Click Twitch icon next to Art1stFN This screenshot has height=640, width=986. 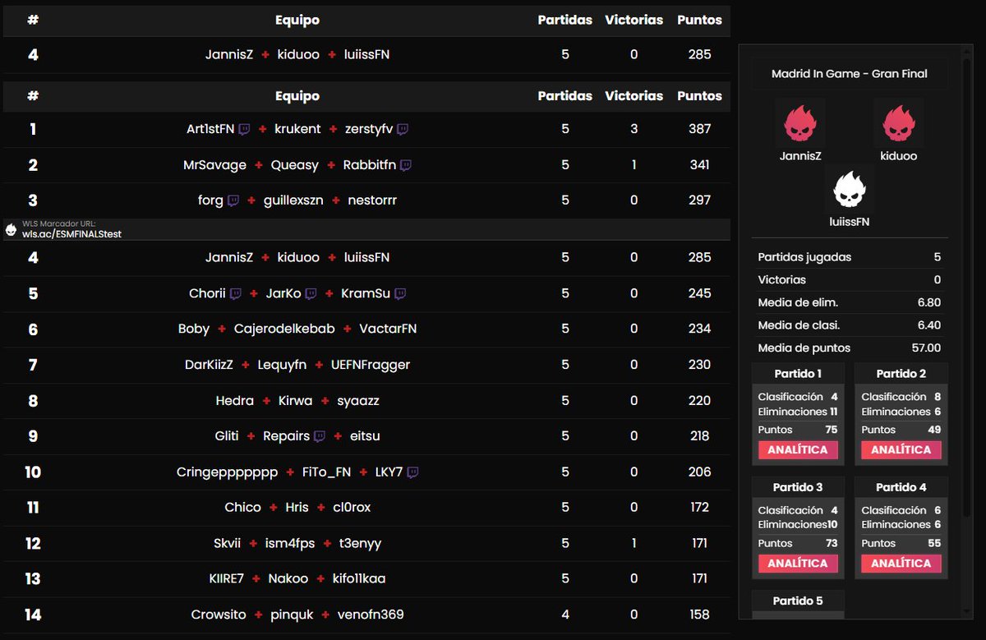coord(244,129)
